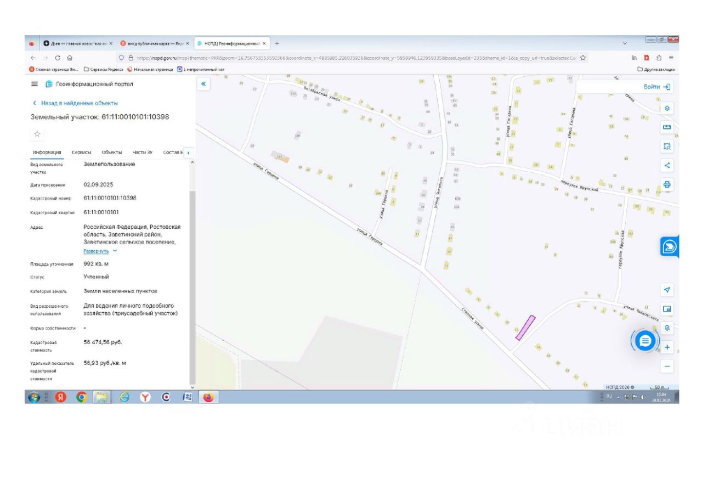Open the map layers tool
This screenshot has height=496, width=702.
[667, 108]
